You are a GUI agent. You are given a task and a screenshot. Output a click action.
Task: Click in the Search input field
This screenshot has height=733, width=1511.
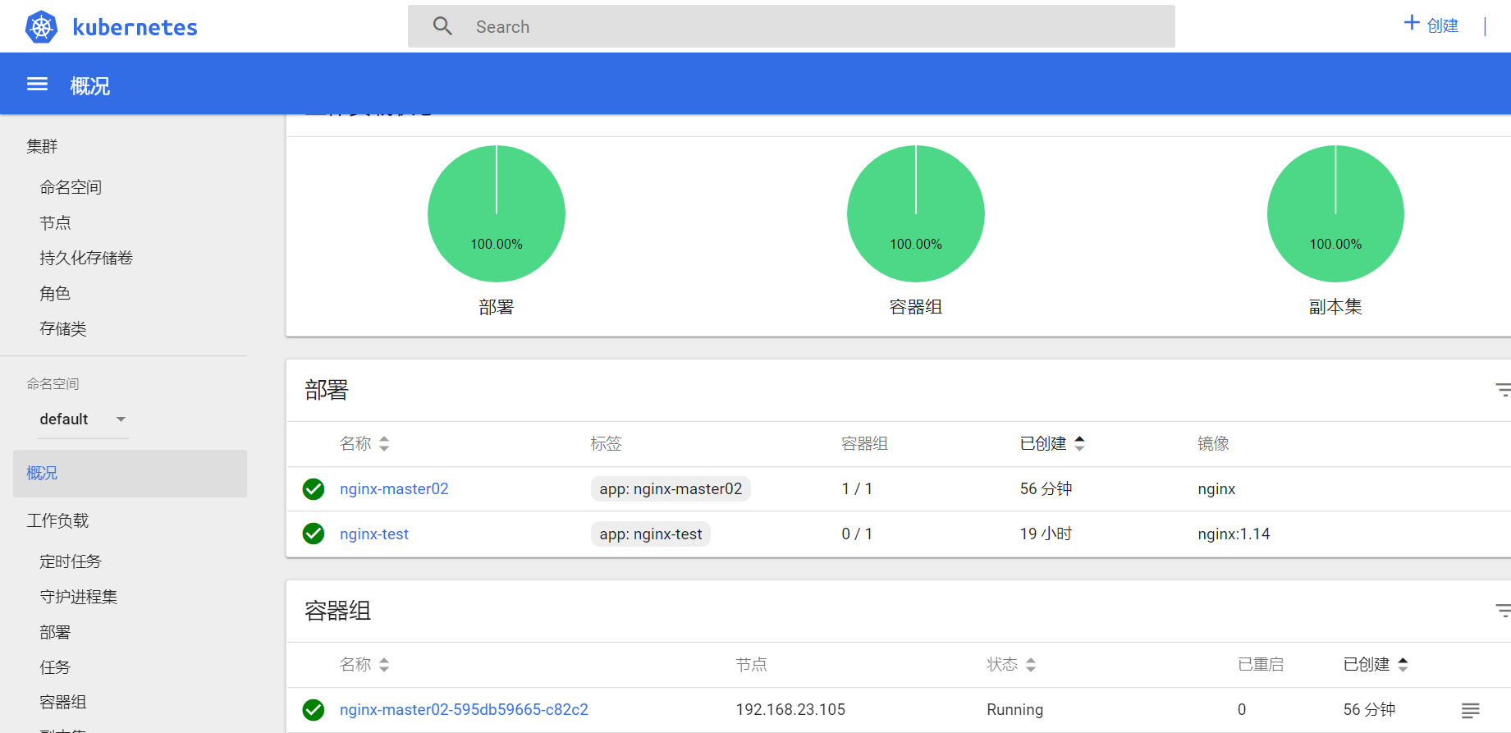791,26
